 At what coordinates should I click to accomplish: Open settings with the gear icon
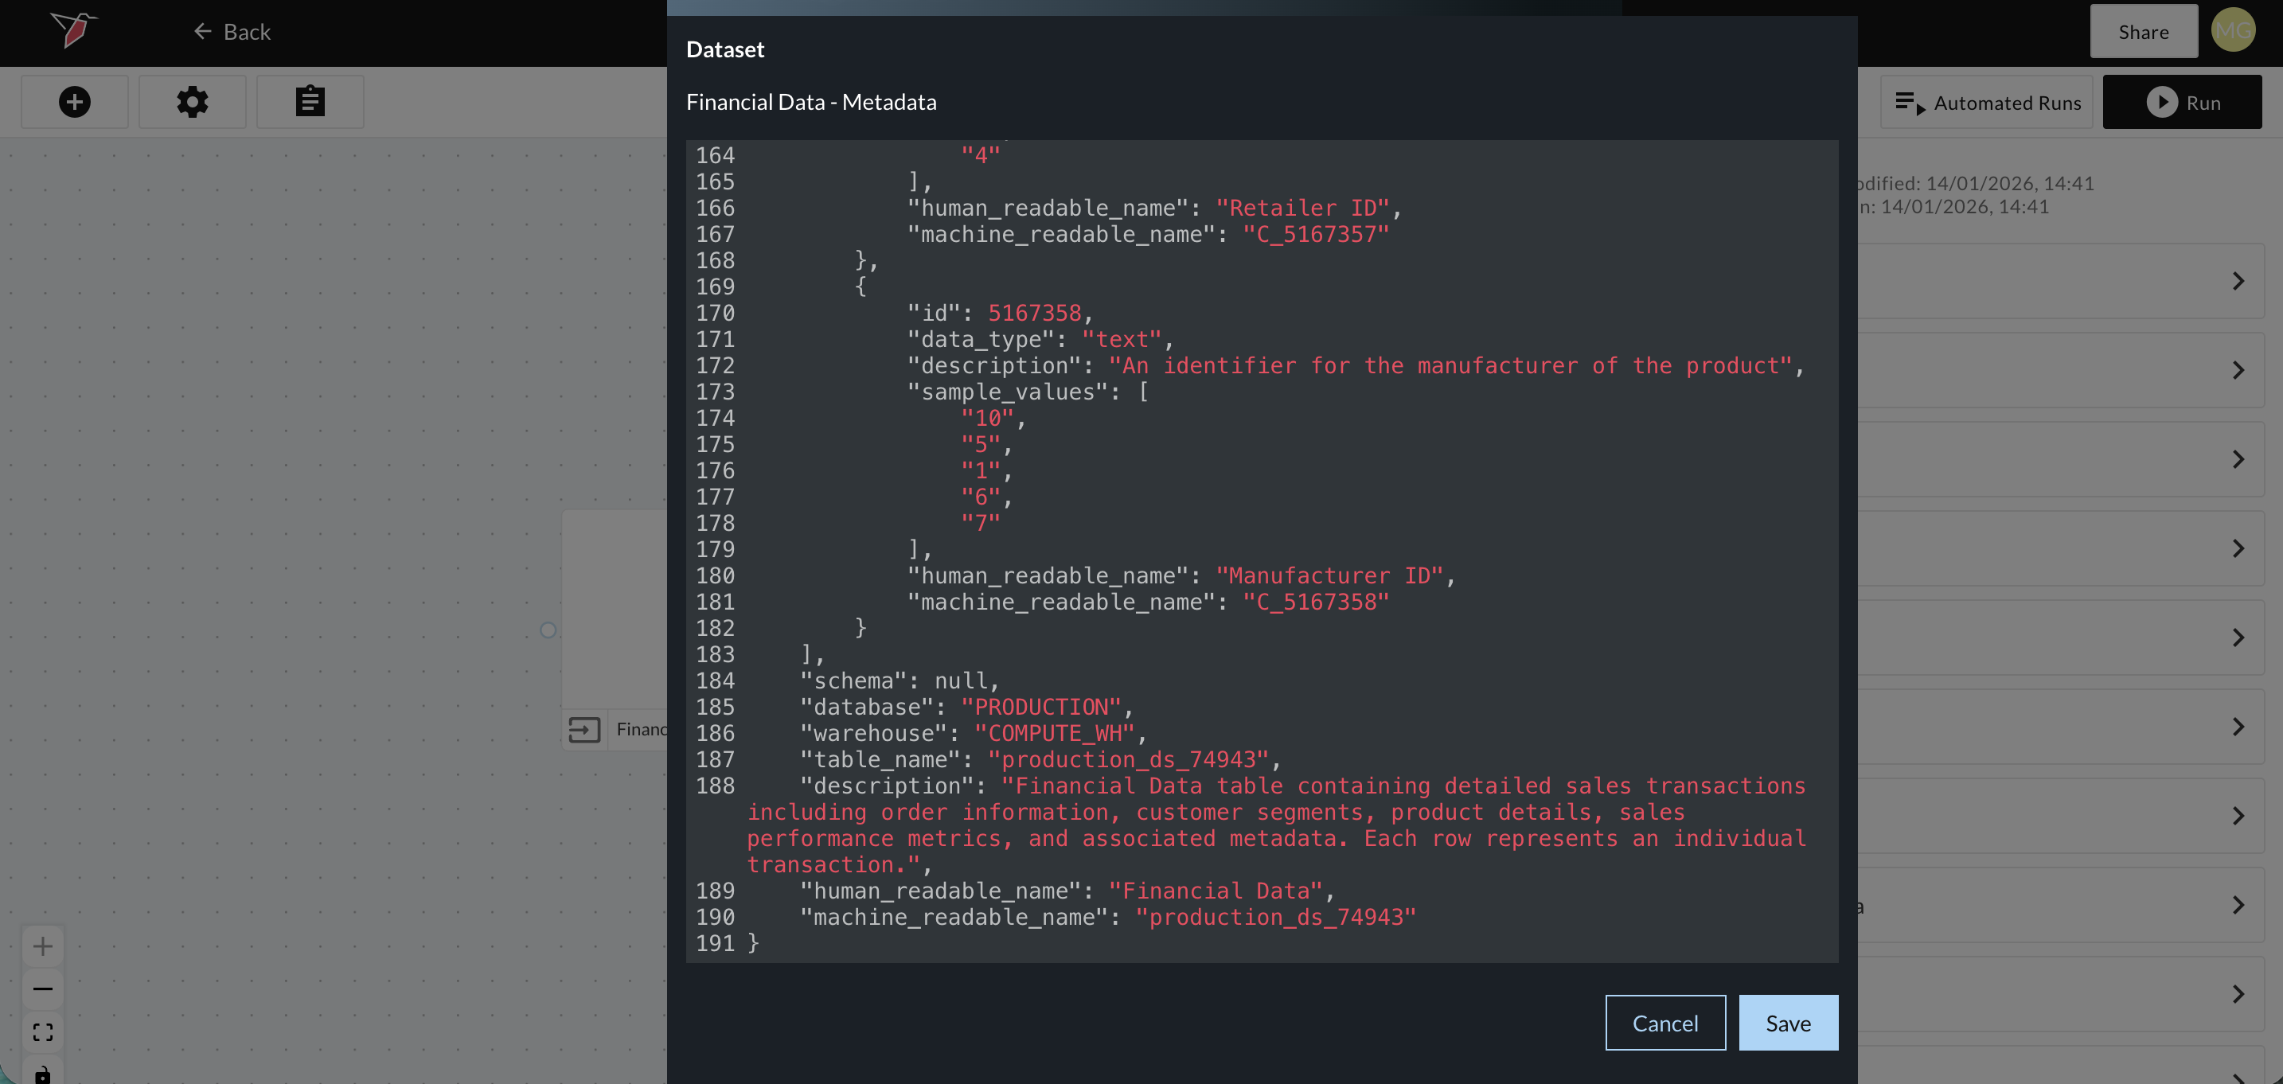click(x=193, y=102)
